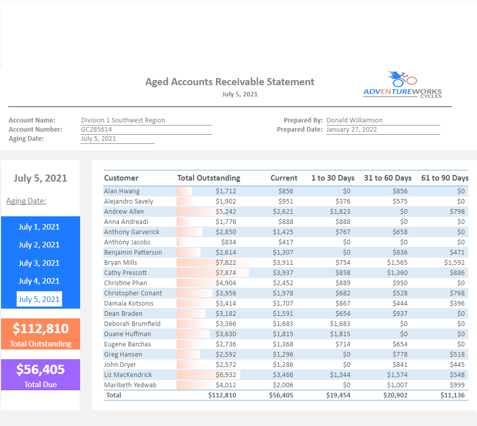
Task: Select customer Benjamin Patterson
Action: pyautogui.click(x=133, y=252)
